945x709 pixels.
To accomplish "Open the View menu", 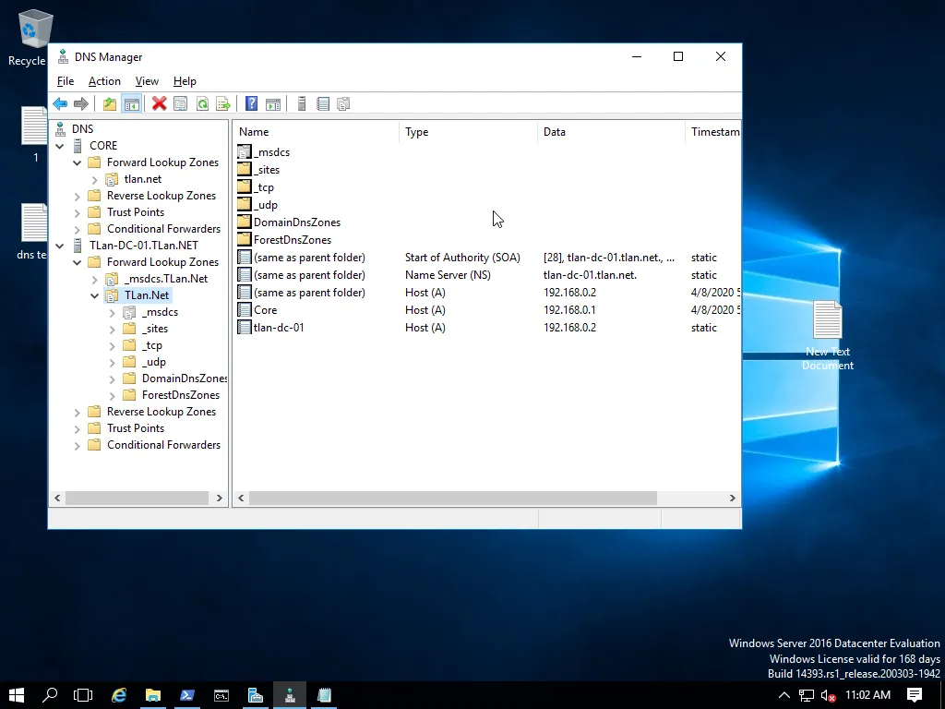I will coord(147,81).
